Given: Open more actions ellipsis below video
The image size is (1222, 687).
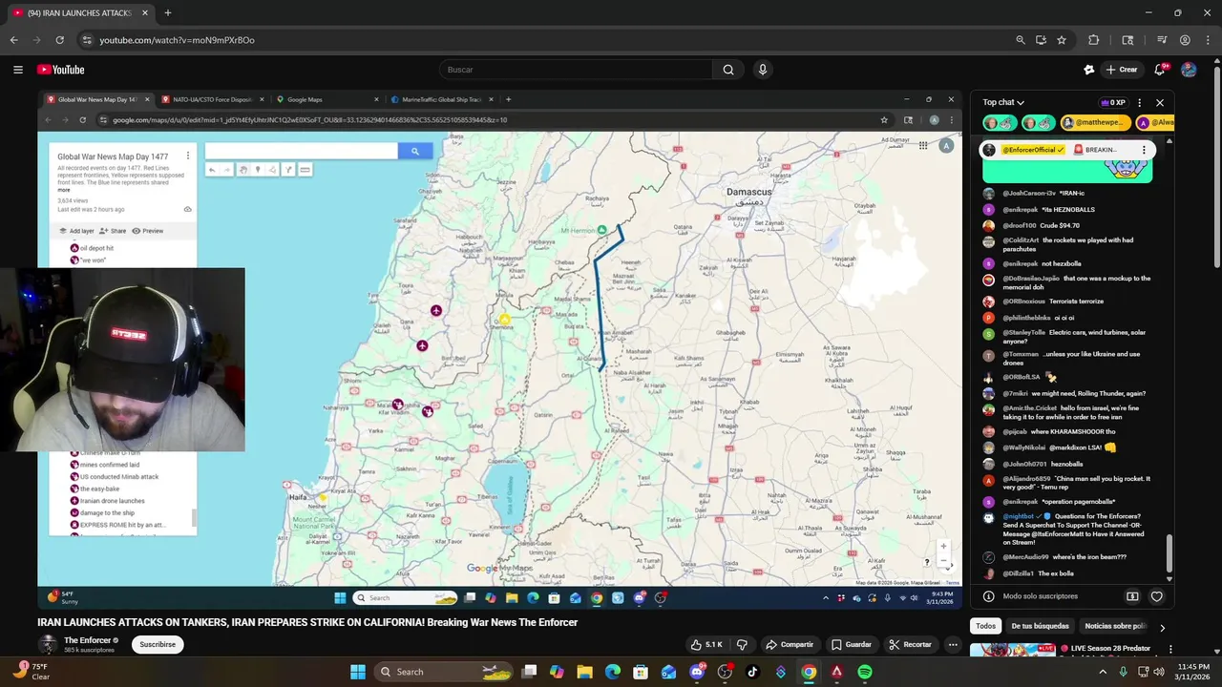Looking at the screenshot, I should pos(953,644).
